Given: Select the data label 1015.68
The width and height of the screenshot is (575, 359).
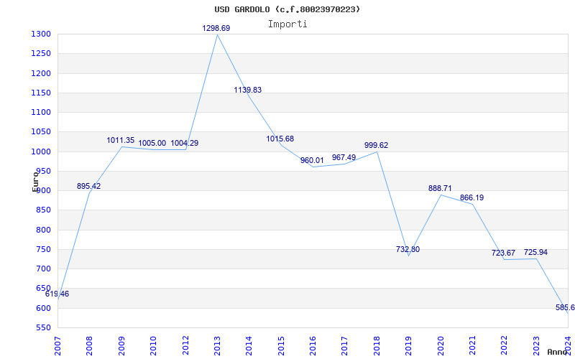Looking at the screenshot, I should click(x=280, y=139).
